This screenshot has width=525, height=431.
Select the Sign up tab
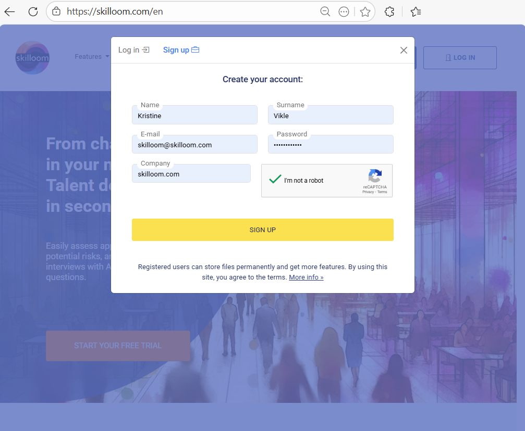tap(181, 50)
